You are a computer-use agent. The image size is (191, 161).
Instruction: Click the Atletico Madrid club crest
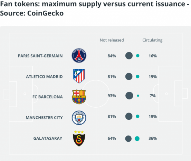[x=79, y=76]
